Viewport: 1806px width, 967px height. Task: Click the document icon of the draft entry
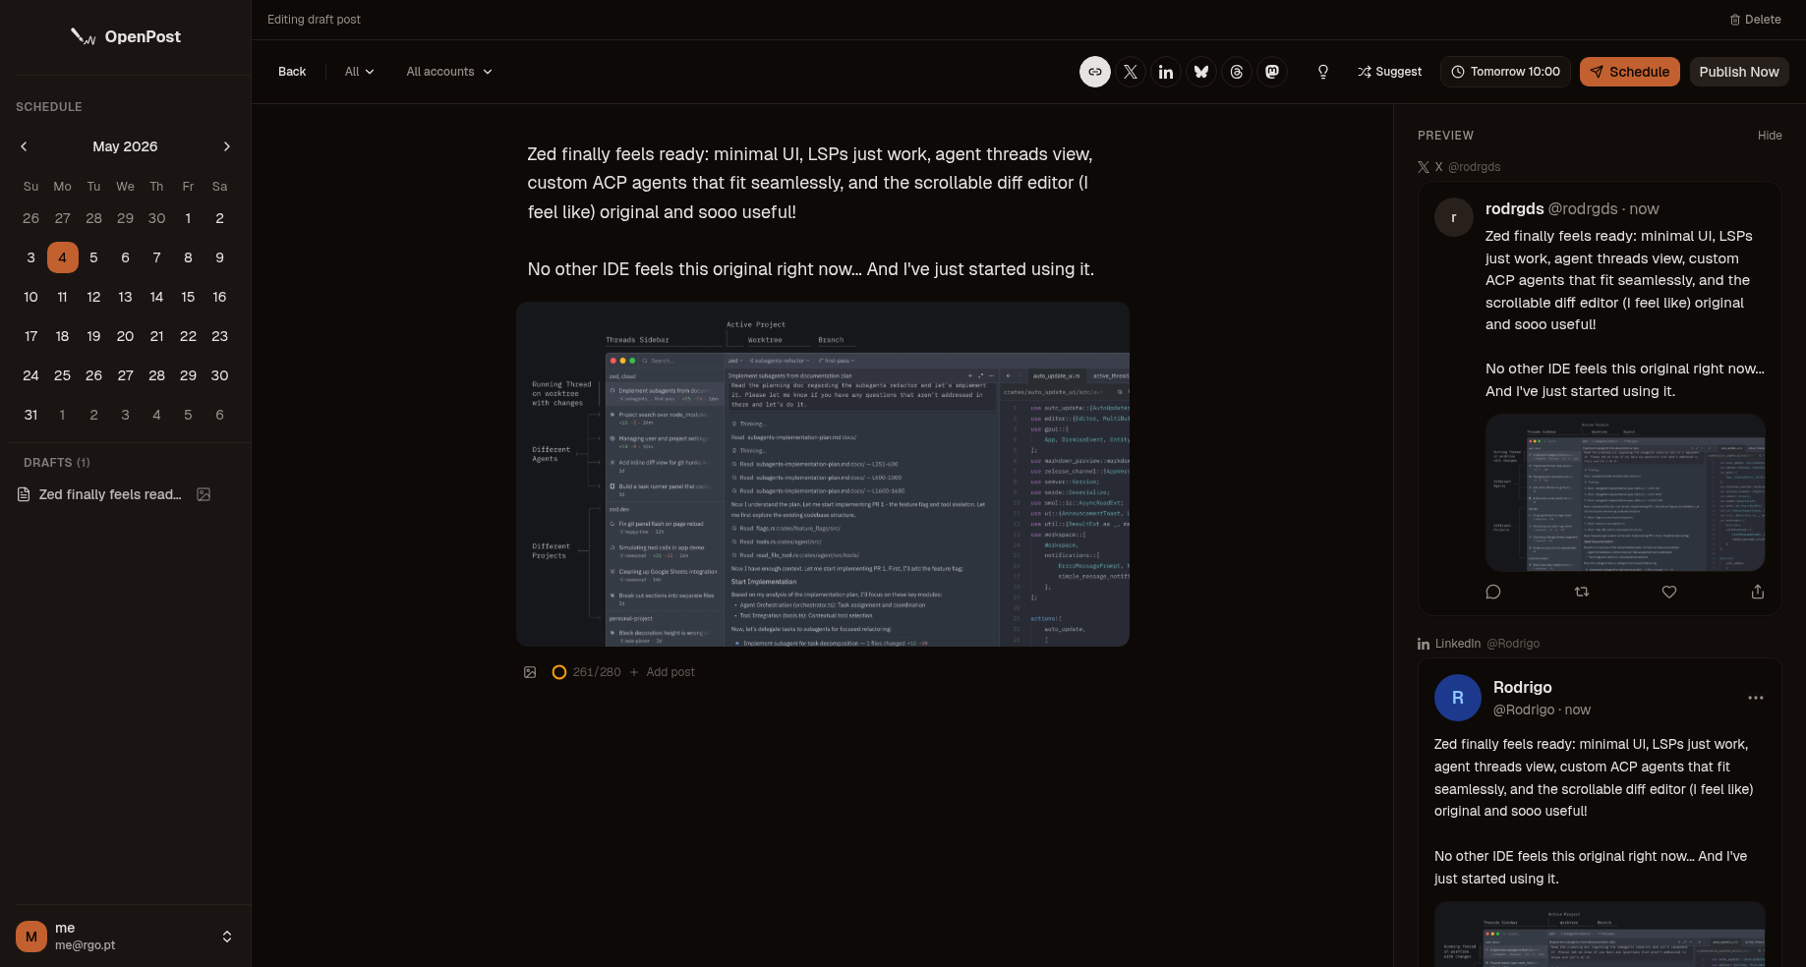point(24,494)
